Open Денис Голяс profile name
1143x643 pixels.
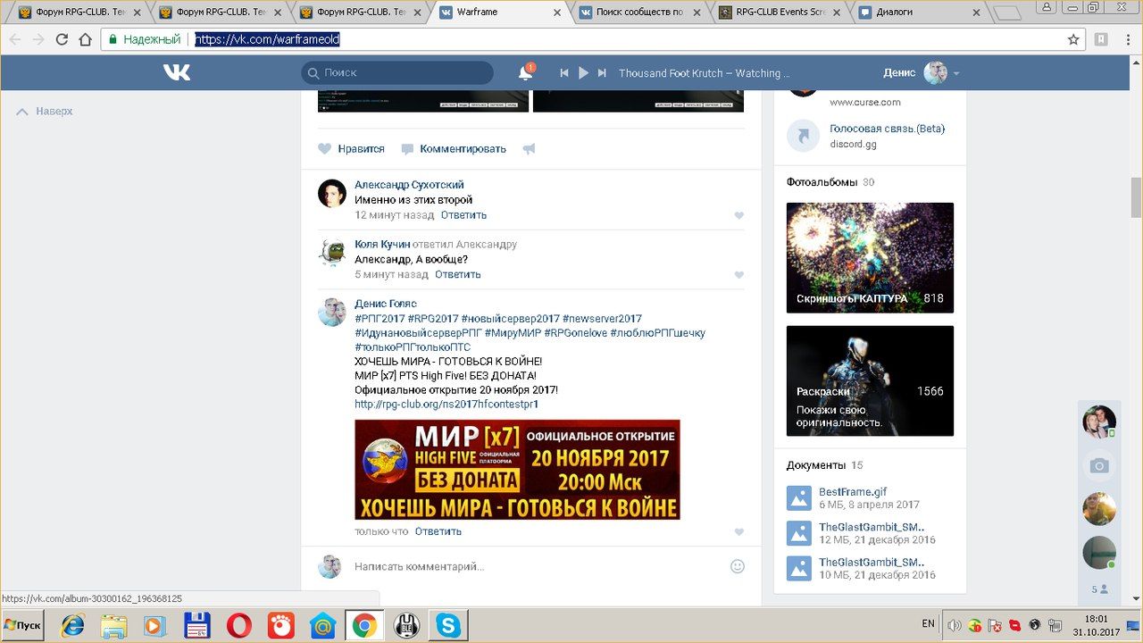[x=386, y=304]
